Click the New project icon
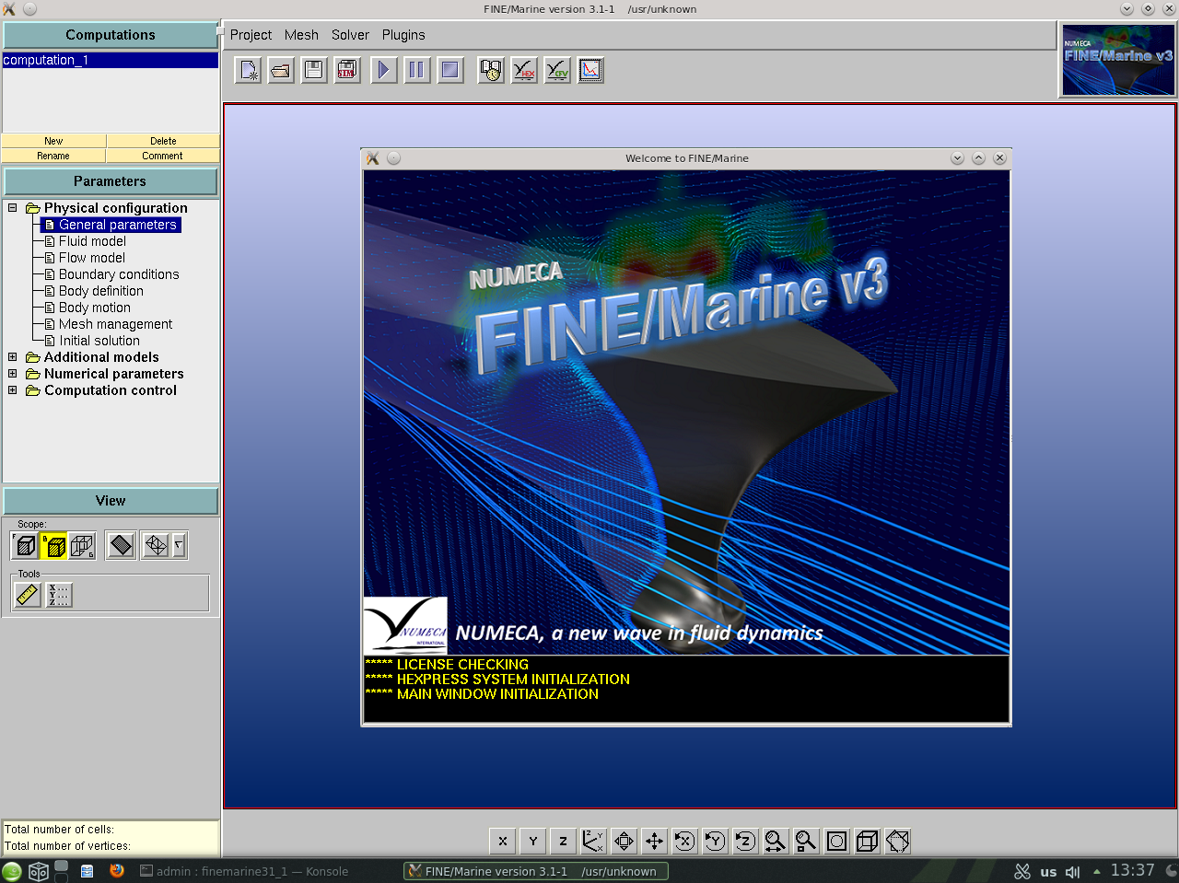 248,70
